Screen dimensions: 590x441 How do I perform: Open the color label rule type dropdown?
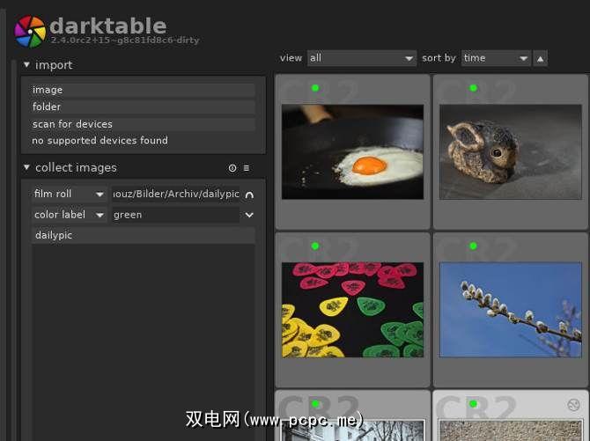[69, 215]
